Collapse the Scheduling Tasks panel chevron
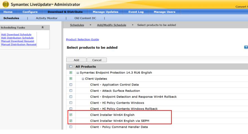 coord(43,27)
